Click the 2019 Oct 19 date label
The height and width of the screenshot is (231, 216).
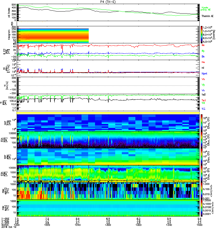point(9,227)
